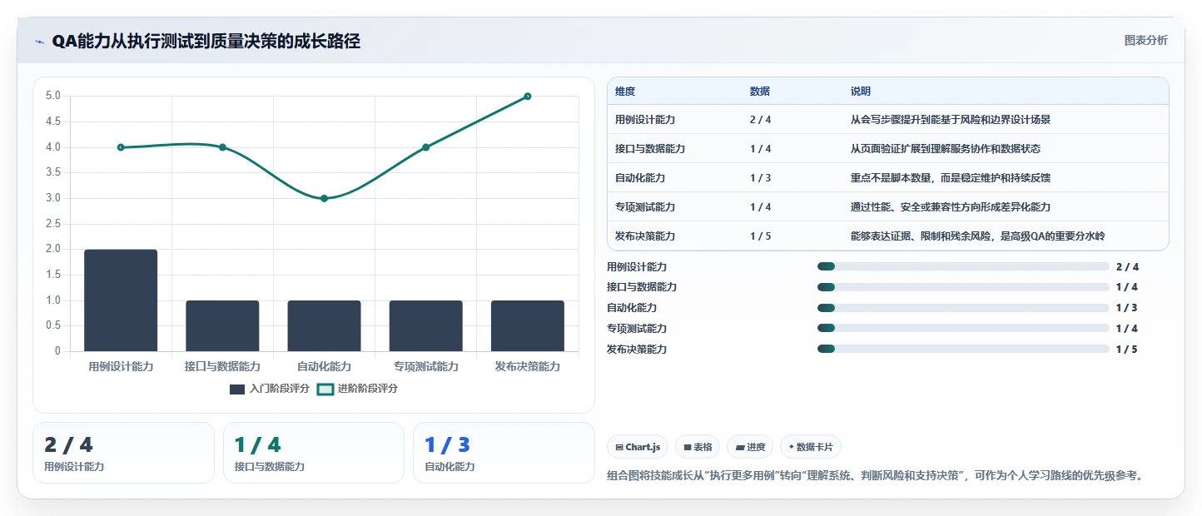Click the title QA能力从执行测试到质量决策的成长路径

click(206, 42)
